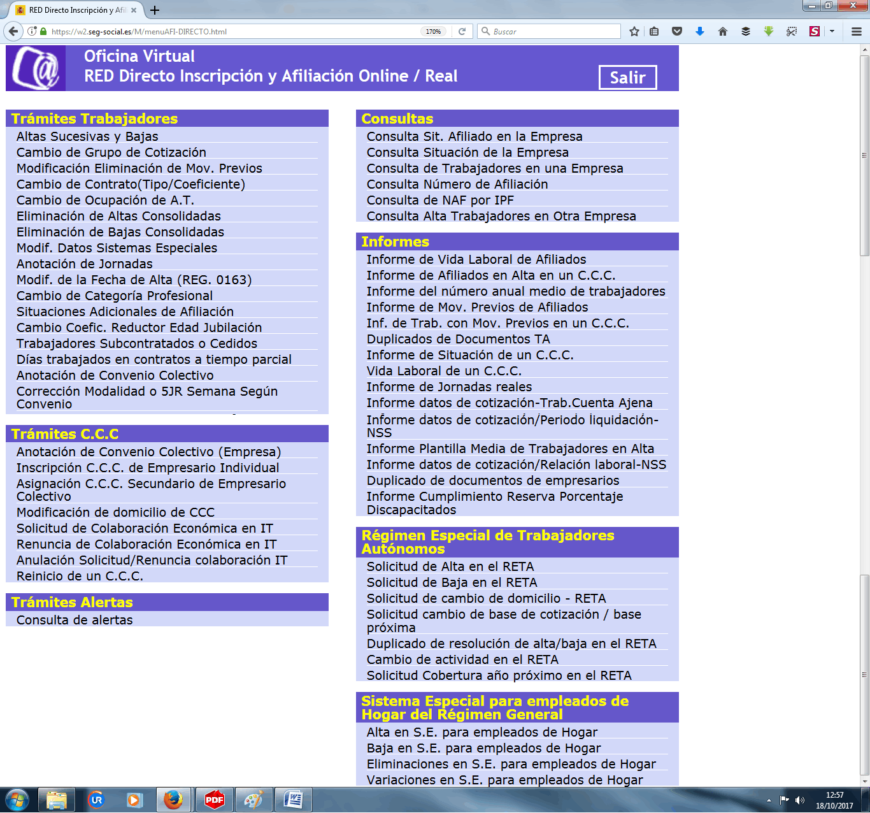Click the Pocket save icon
This screenshot has height=813, width=870.
click(x=677, y=31)
